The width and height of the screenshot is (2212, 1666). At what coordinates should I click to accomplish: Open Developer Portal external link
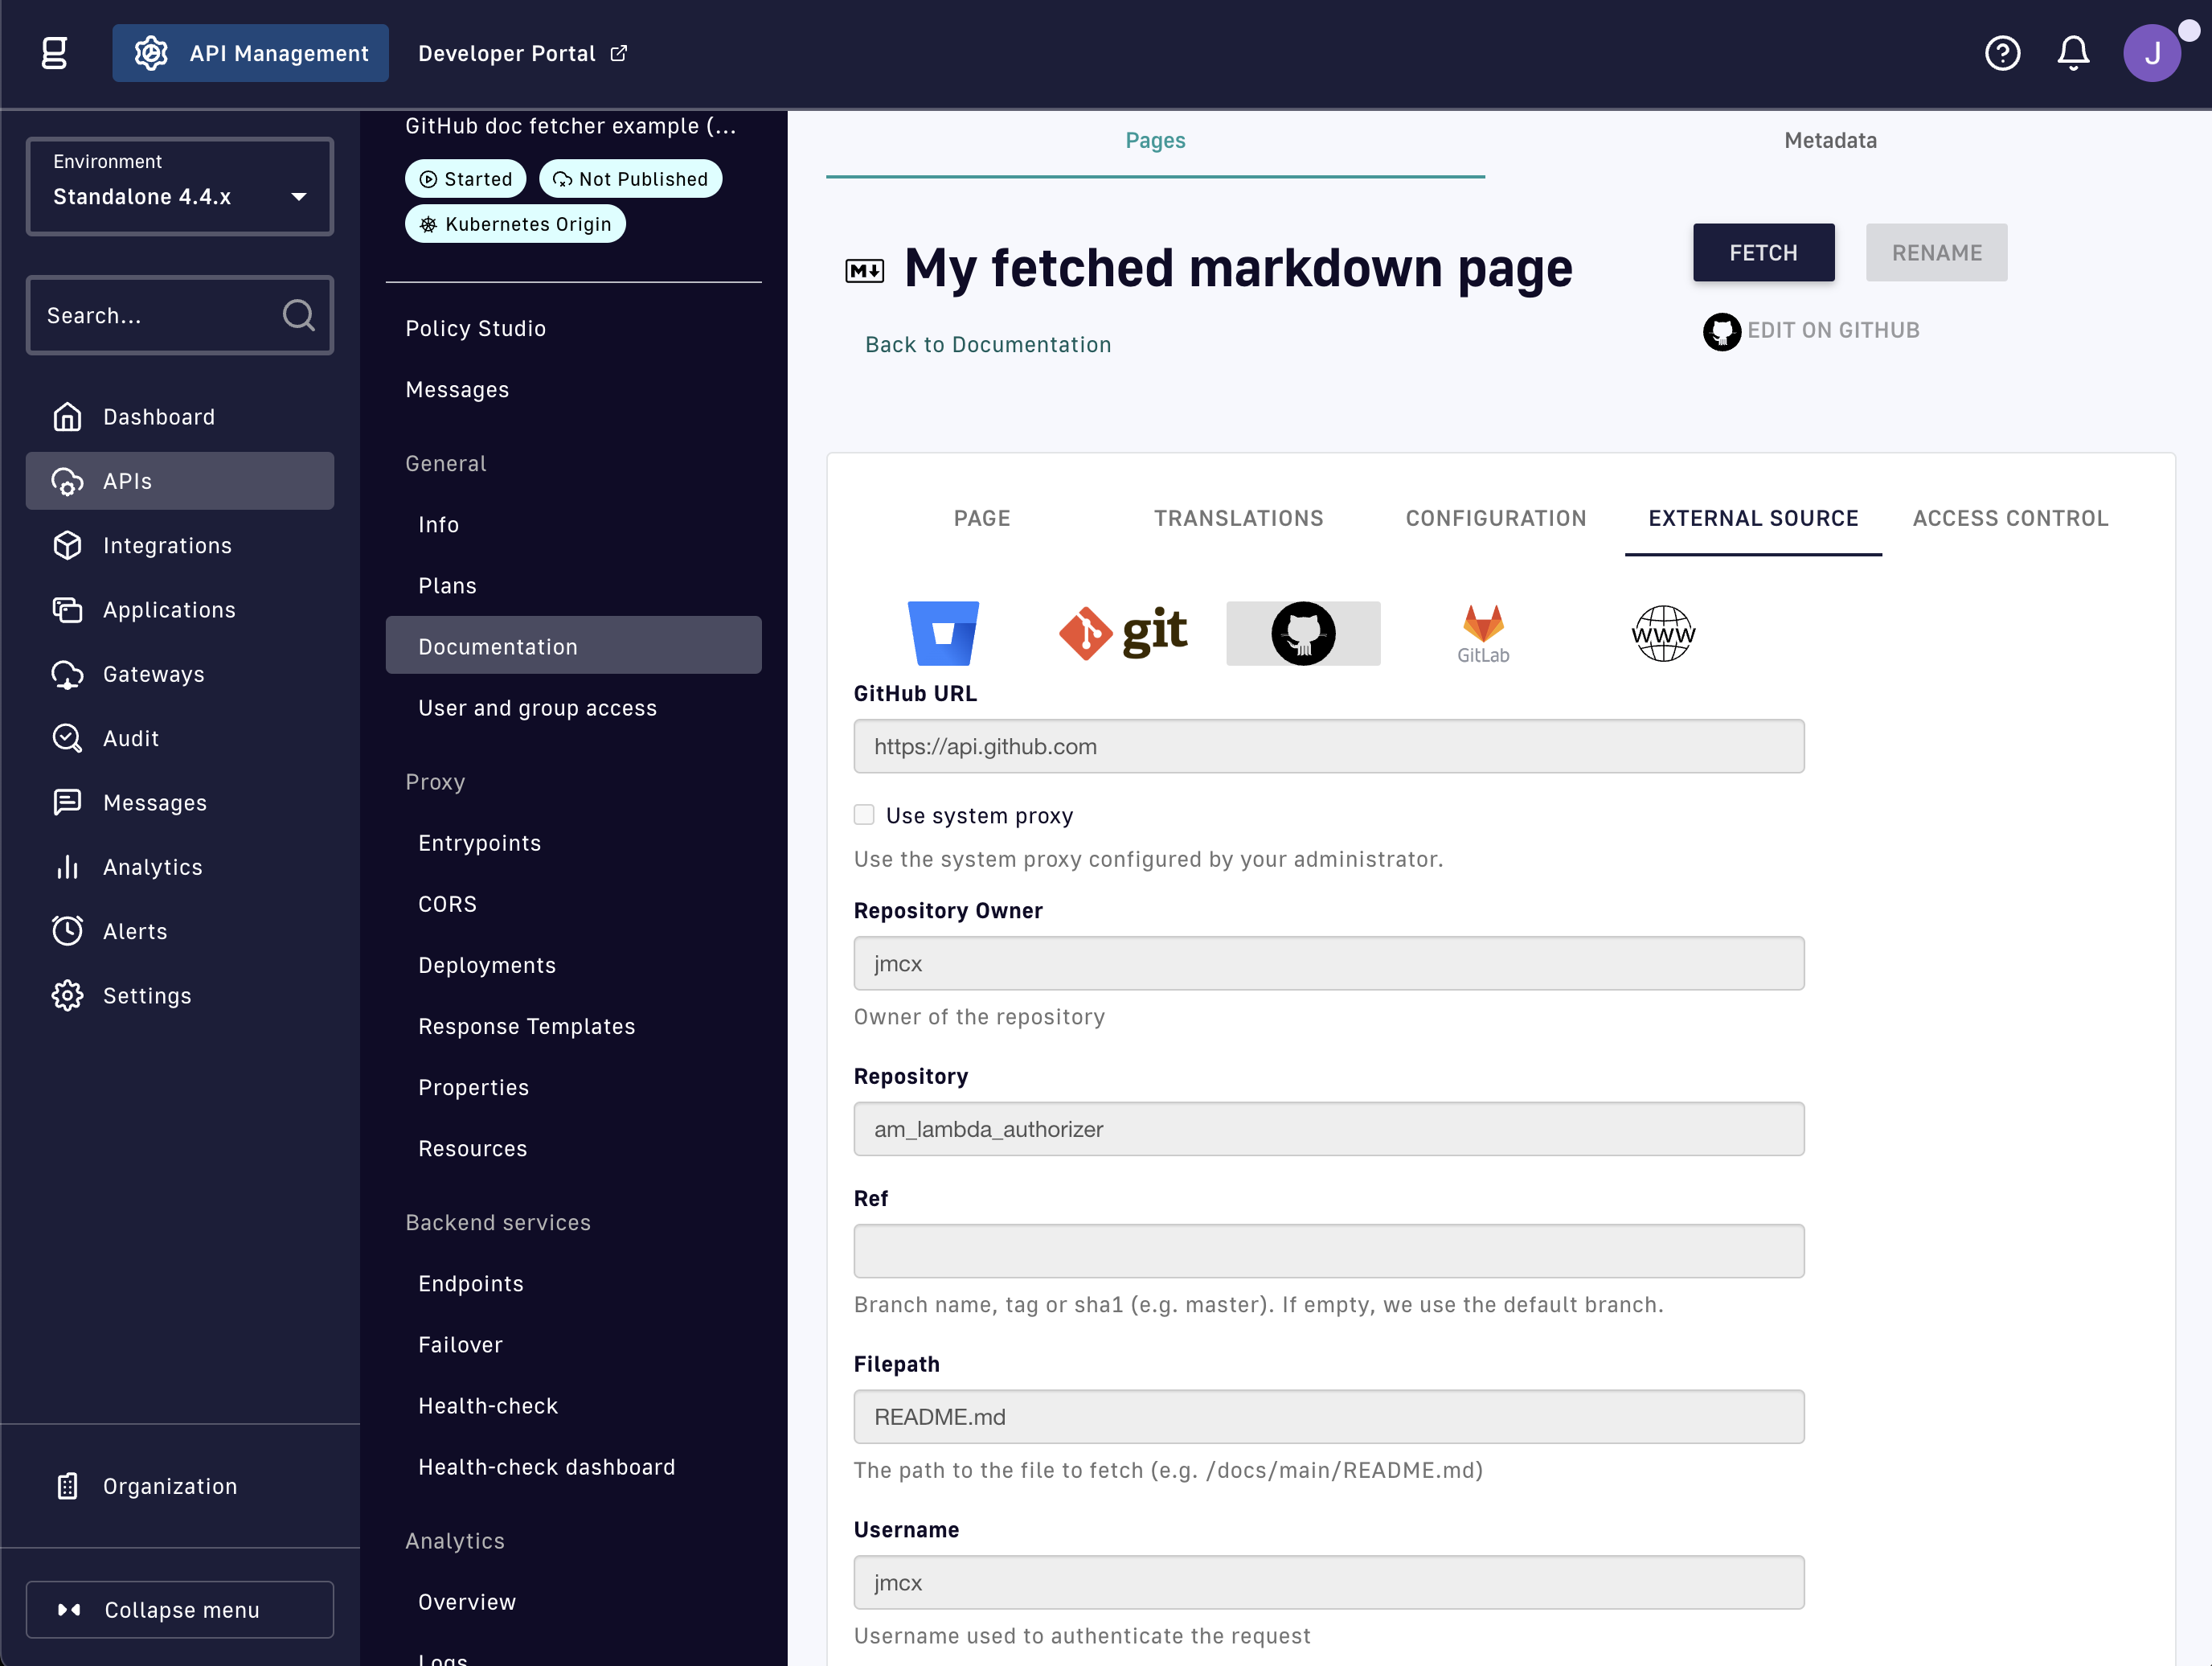(522, 53)
